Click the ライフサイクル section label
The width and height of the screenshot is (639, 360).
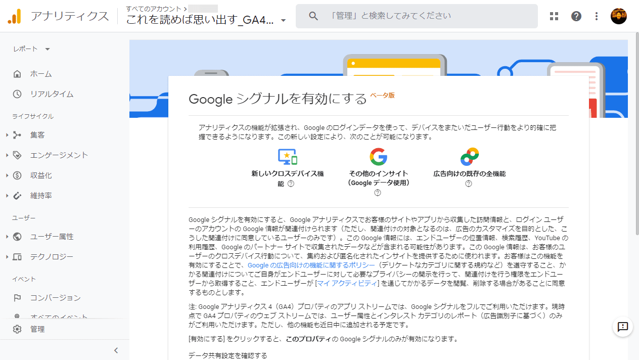click(x=33, y=116)
